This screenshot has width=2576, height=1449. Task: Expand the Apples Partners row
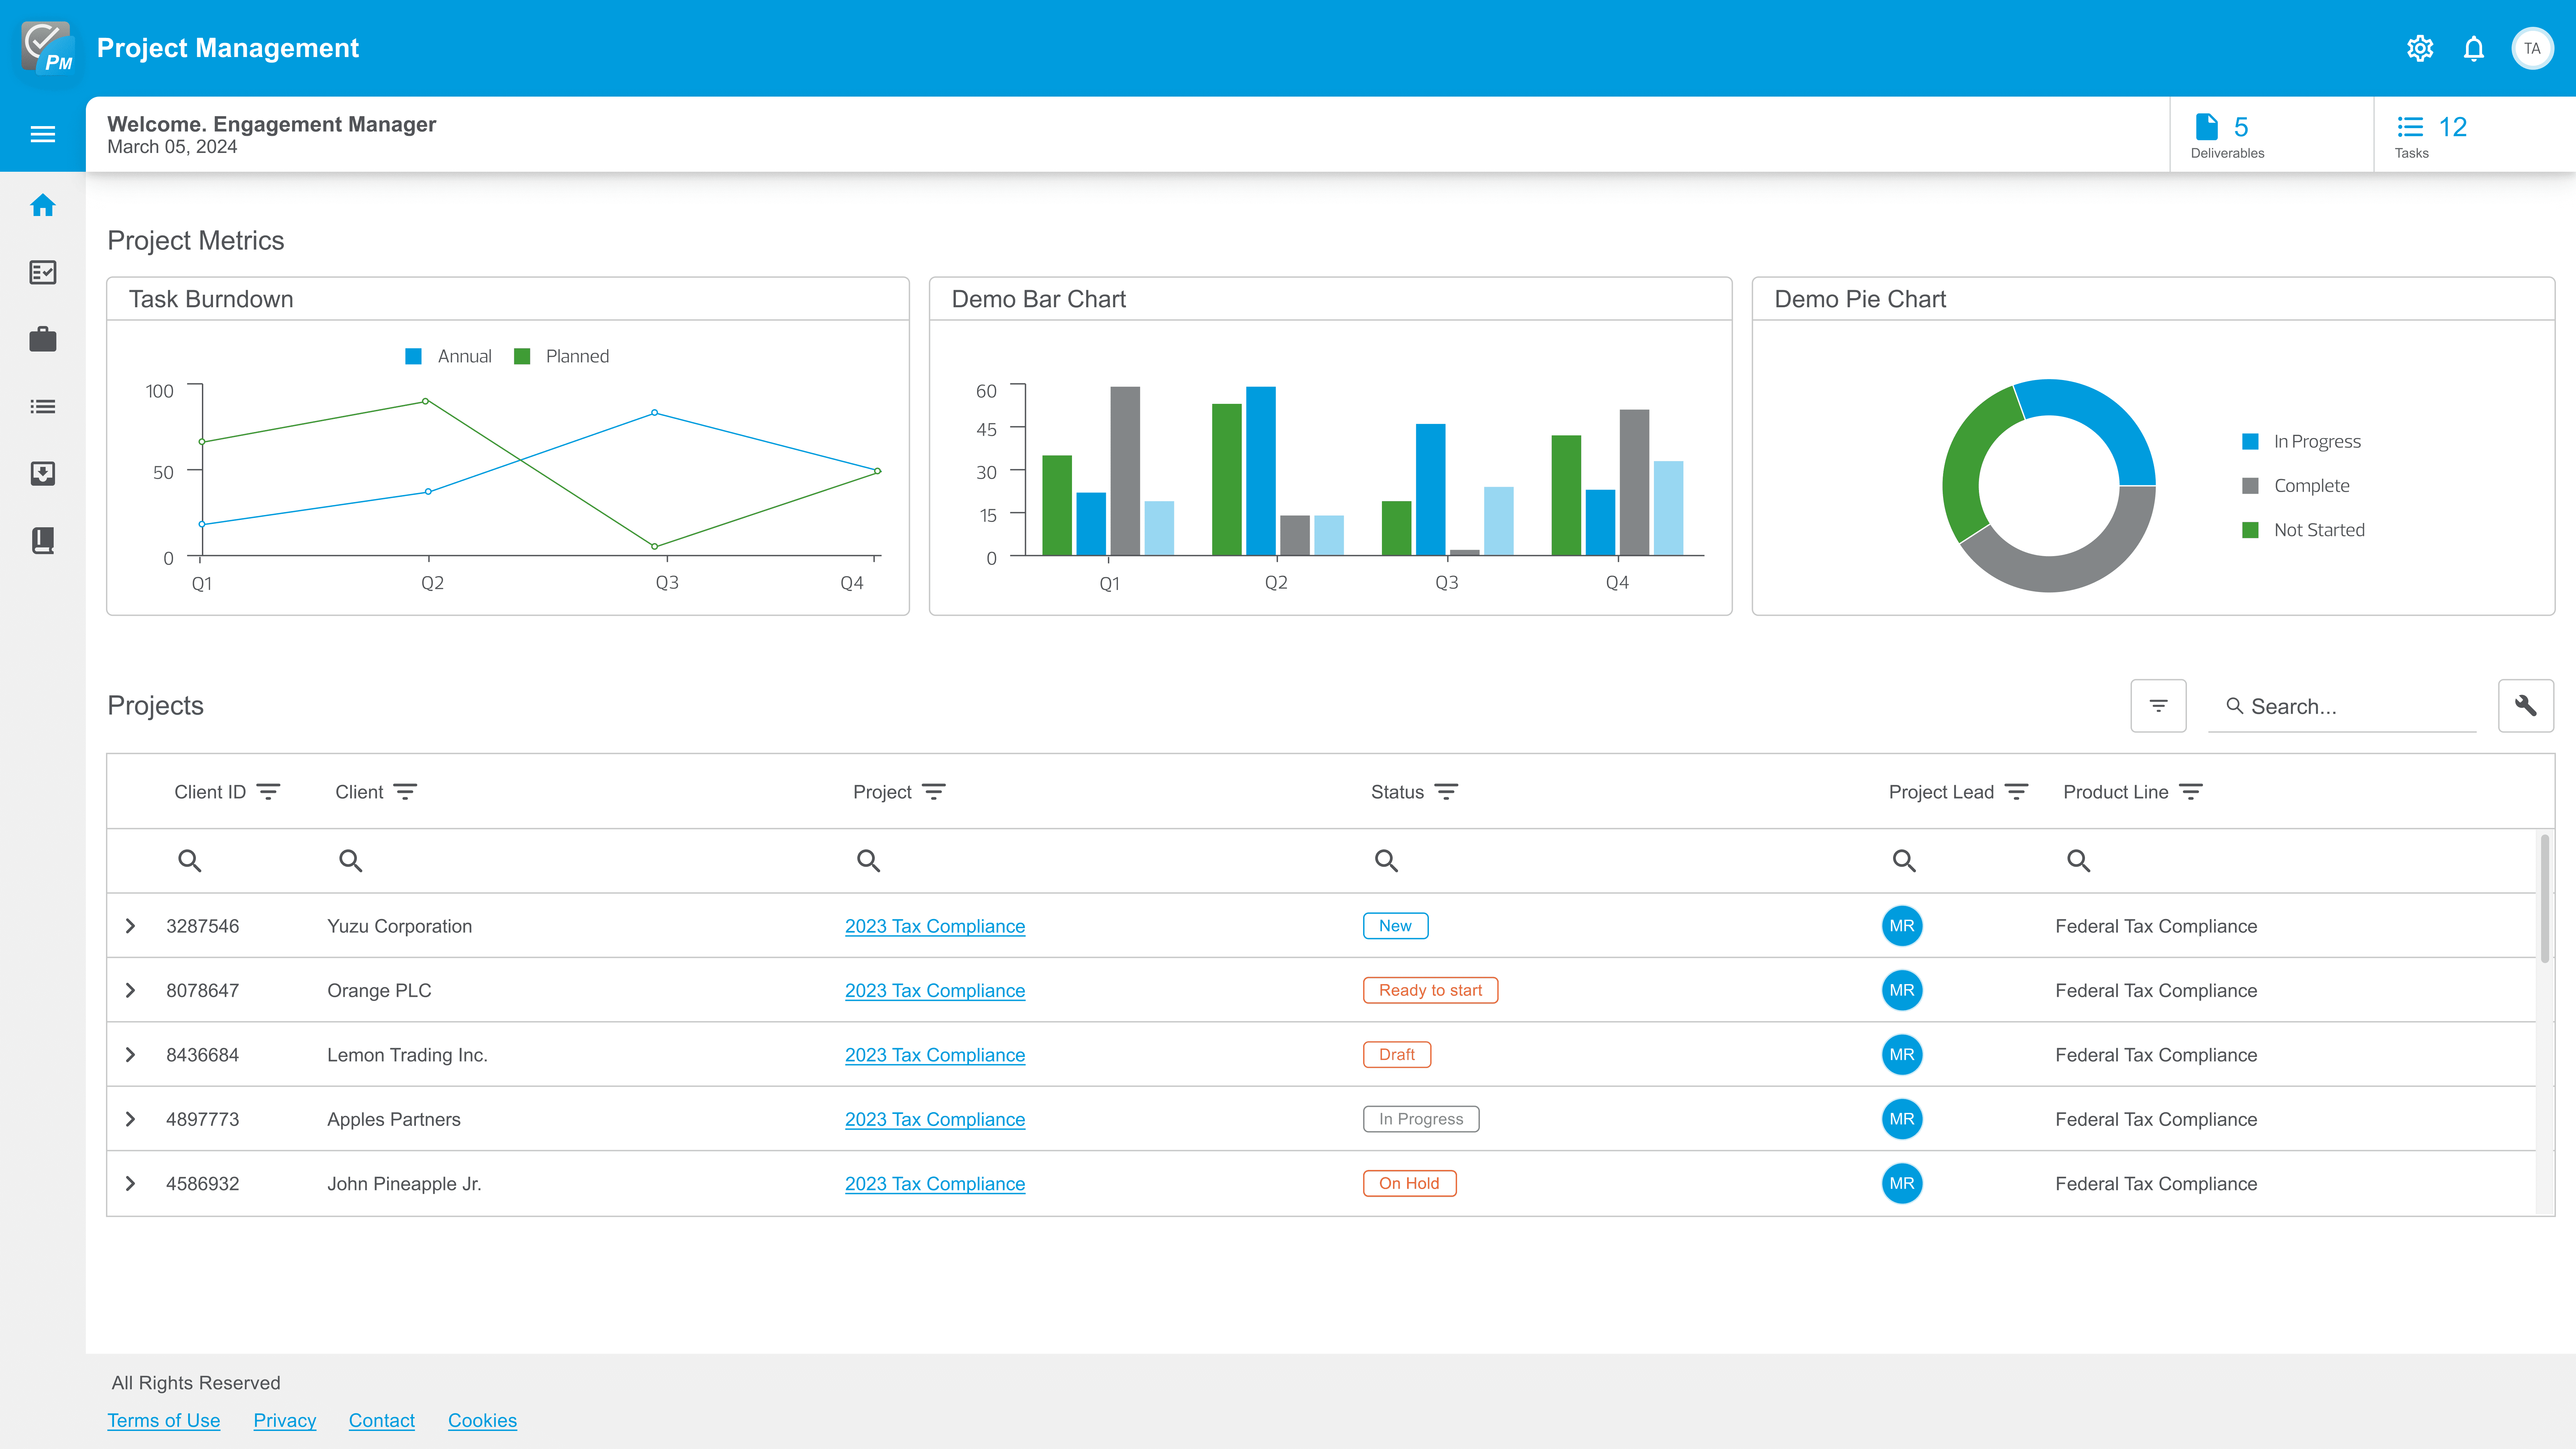coord(130,1119)
